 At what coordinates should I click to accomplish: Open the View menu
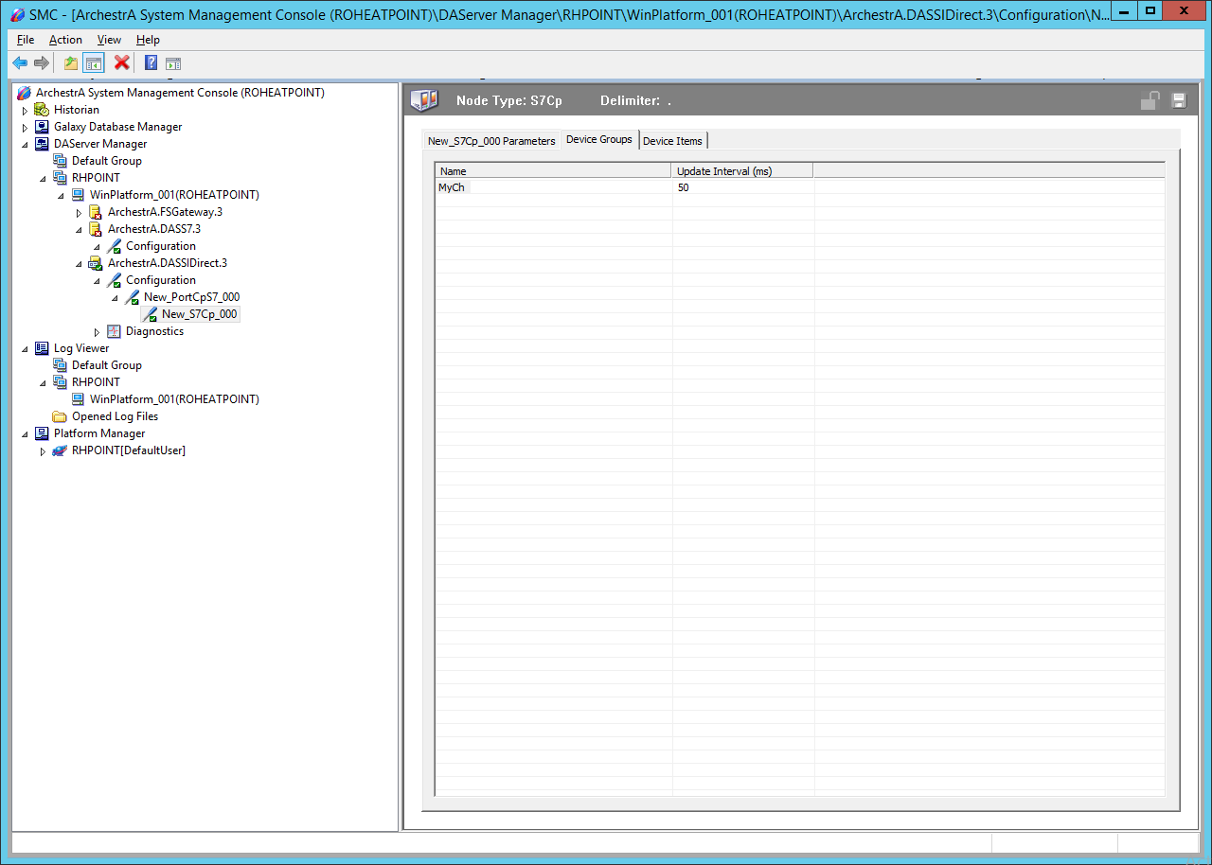tap(109, 40)
